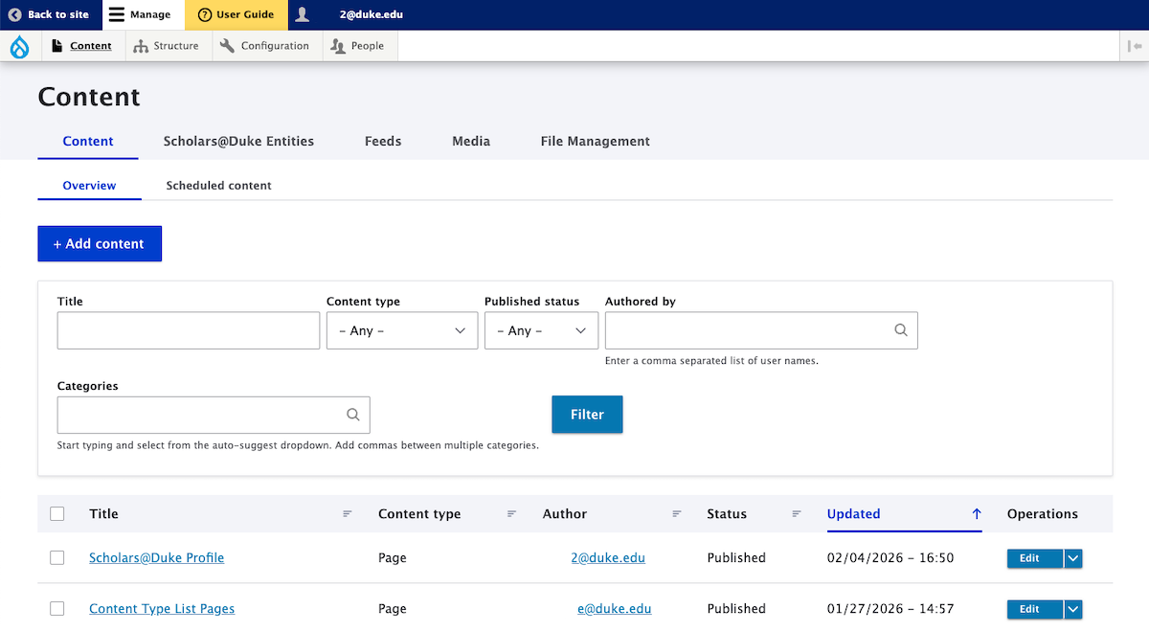
Task: Click the Drupal droplet logo icon
Action: point(19,45)
